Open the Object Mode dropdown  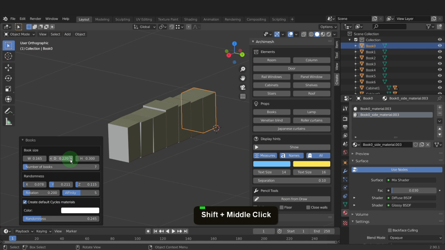pyautogui.click(x=19, y=34)
